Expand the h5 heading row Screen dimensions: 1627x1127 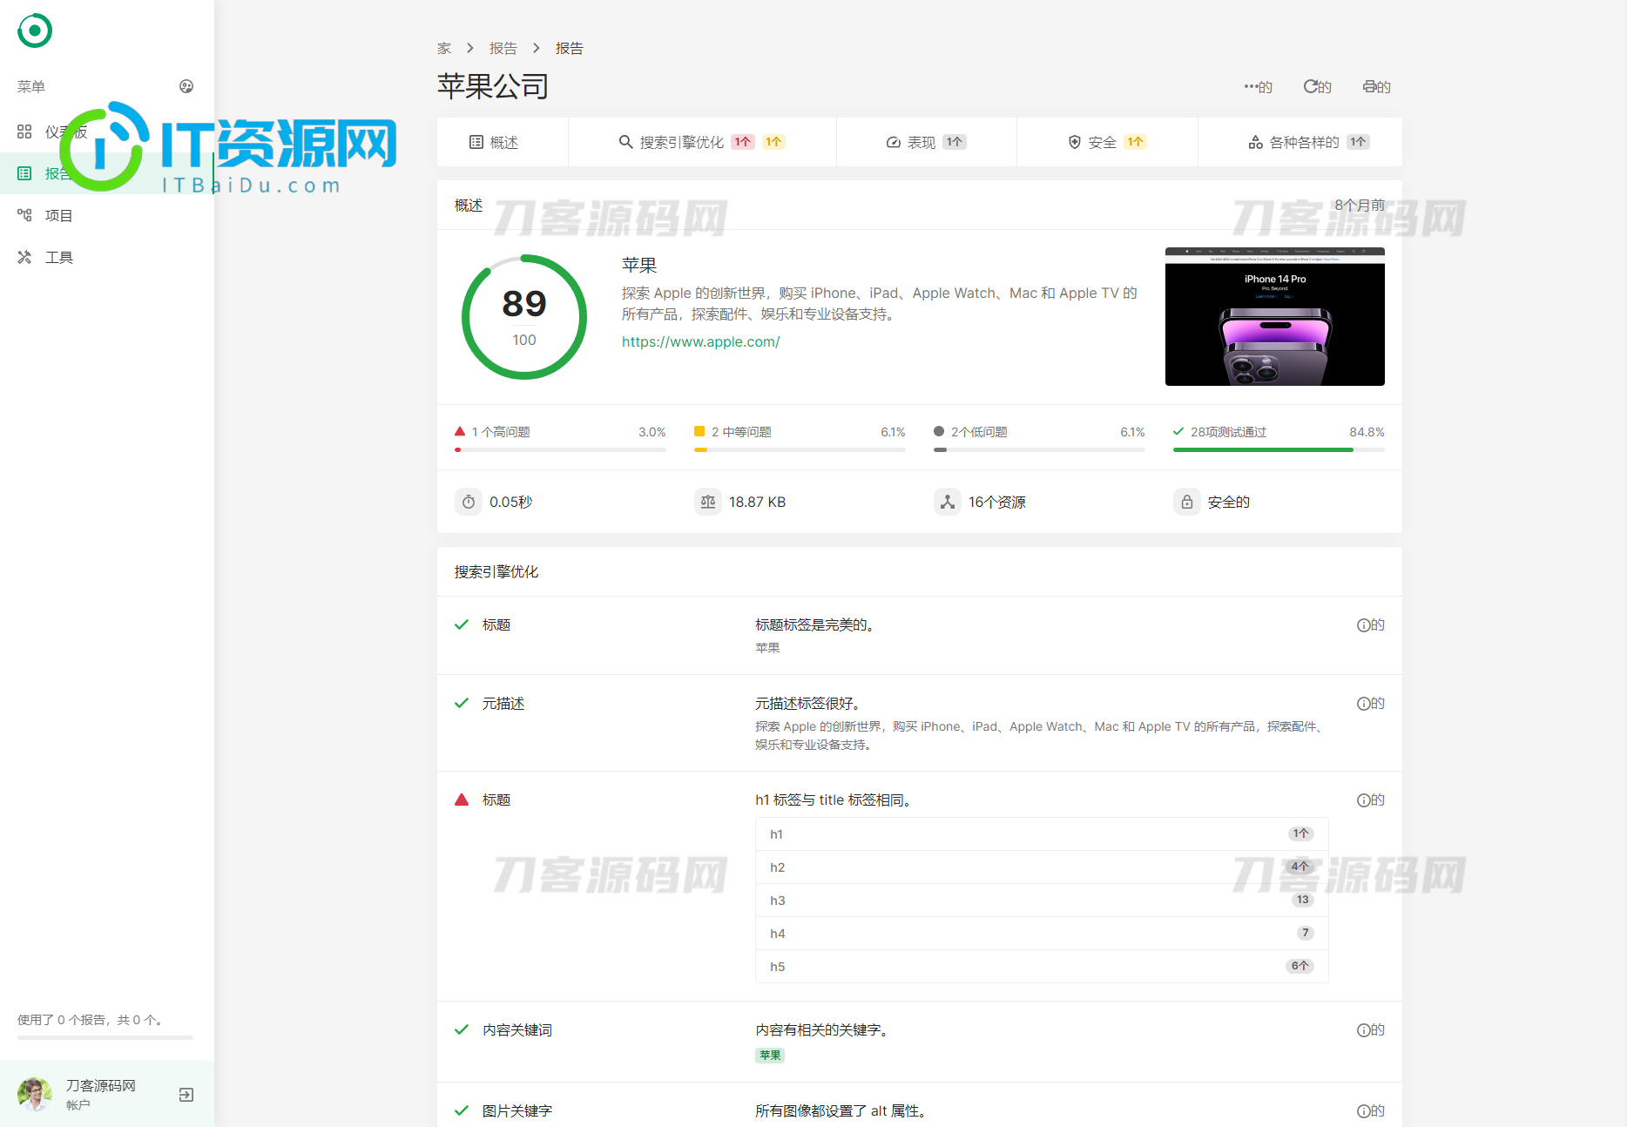click(x=1042, y=967)
